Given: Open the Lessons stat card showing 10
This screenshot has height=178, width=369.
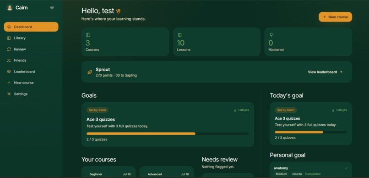Looking at the screenshot, I should 217,42.
